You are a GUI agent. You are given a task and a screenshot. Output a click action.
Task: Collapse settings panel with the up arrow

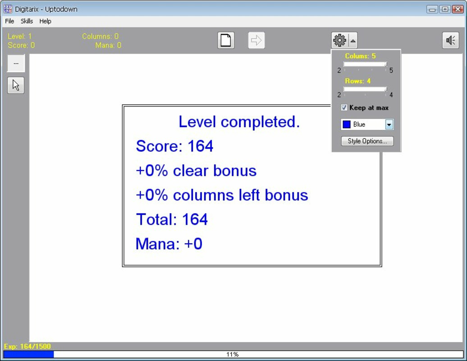click(x=353, y=40)
